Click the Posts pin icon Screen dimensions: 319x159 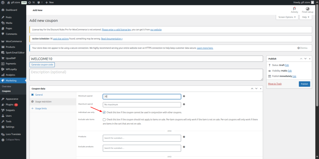(3, 17)
